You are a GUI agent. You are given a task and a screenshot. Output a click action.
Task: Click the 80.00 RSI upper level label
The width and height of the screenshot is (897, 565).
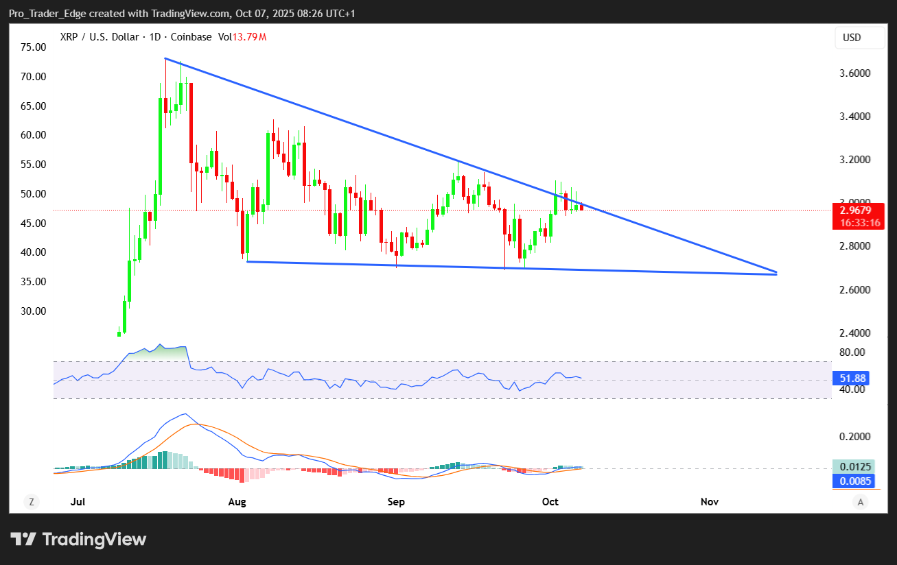pyautogui.click(x=851, y=352)
